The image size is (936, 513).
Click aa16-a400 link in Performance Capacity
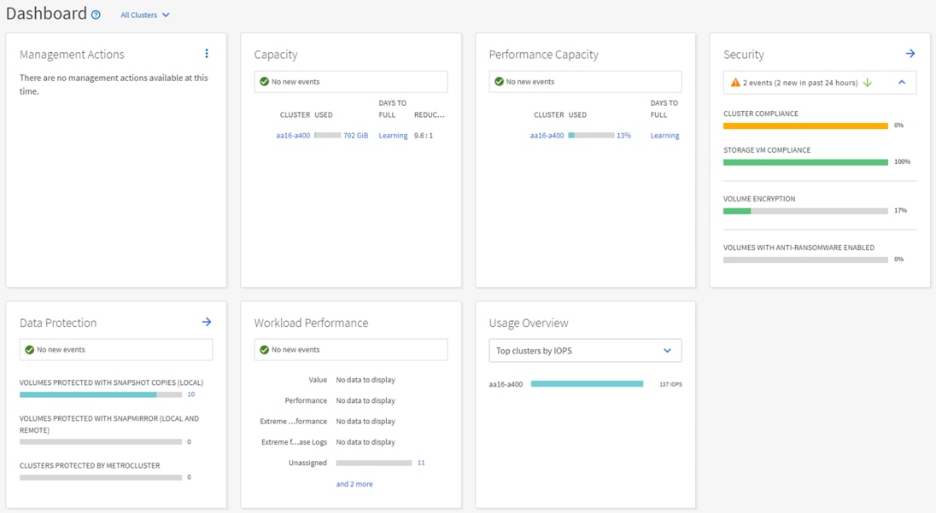point(547,136)
